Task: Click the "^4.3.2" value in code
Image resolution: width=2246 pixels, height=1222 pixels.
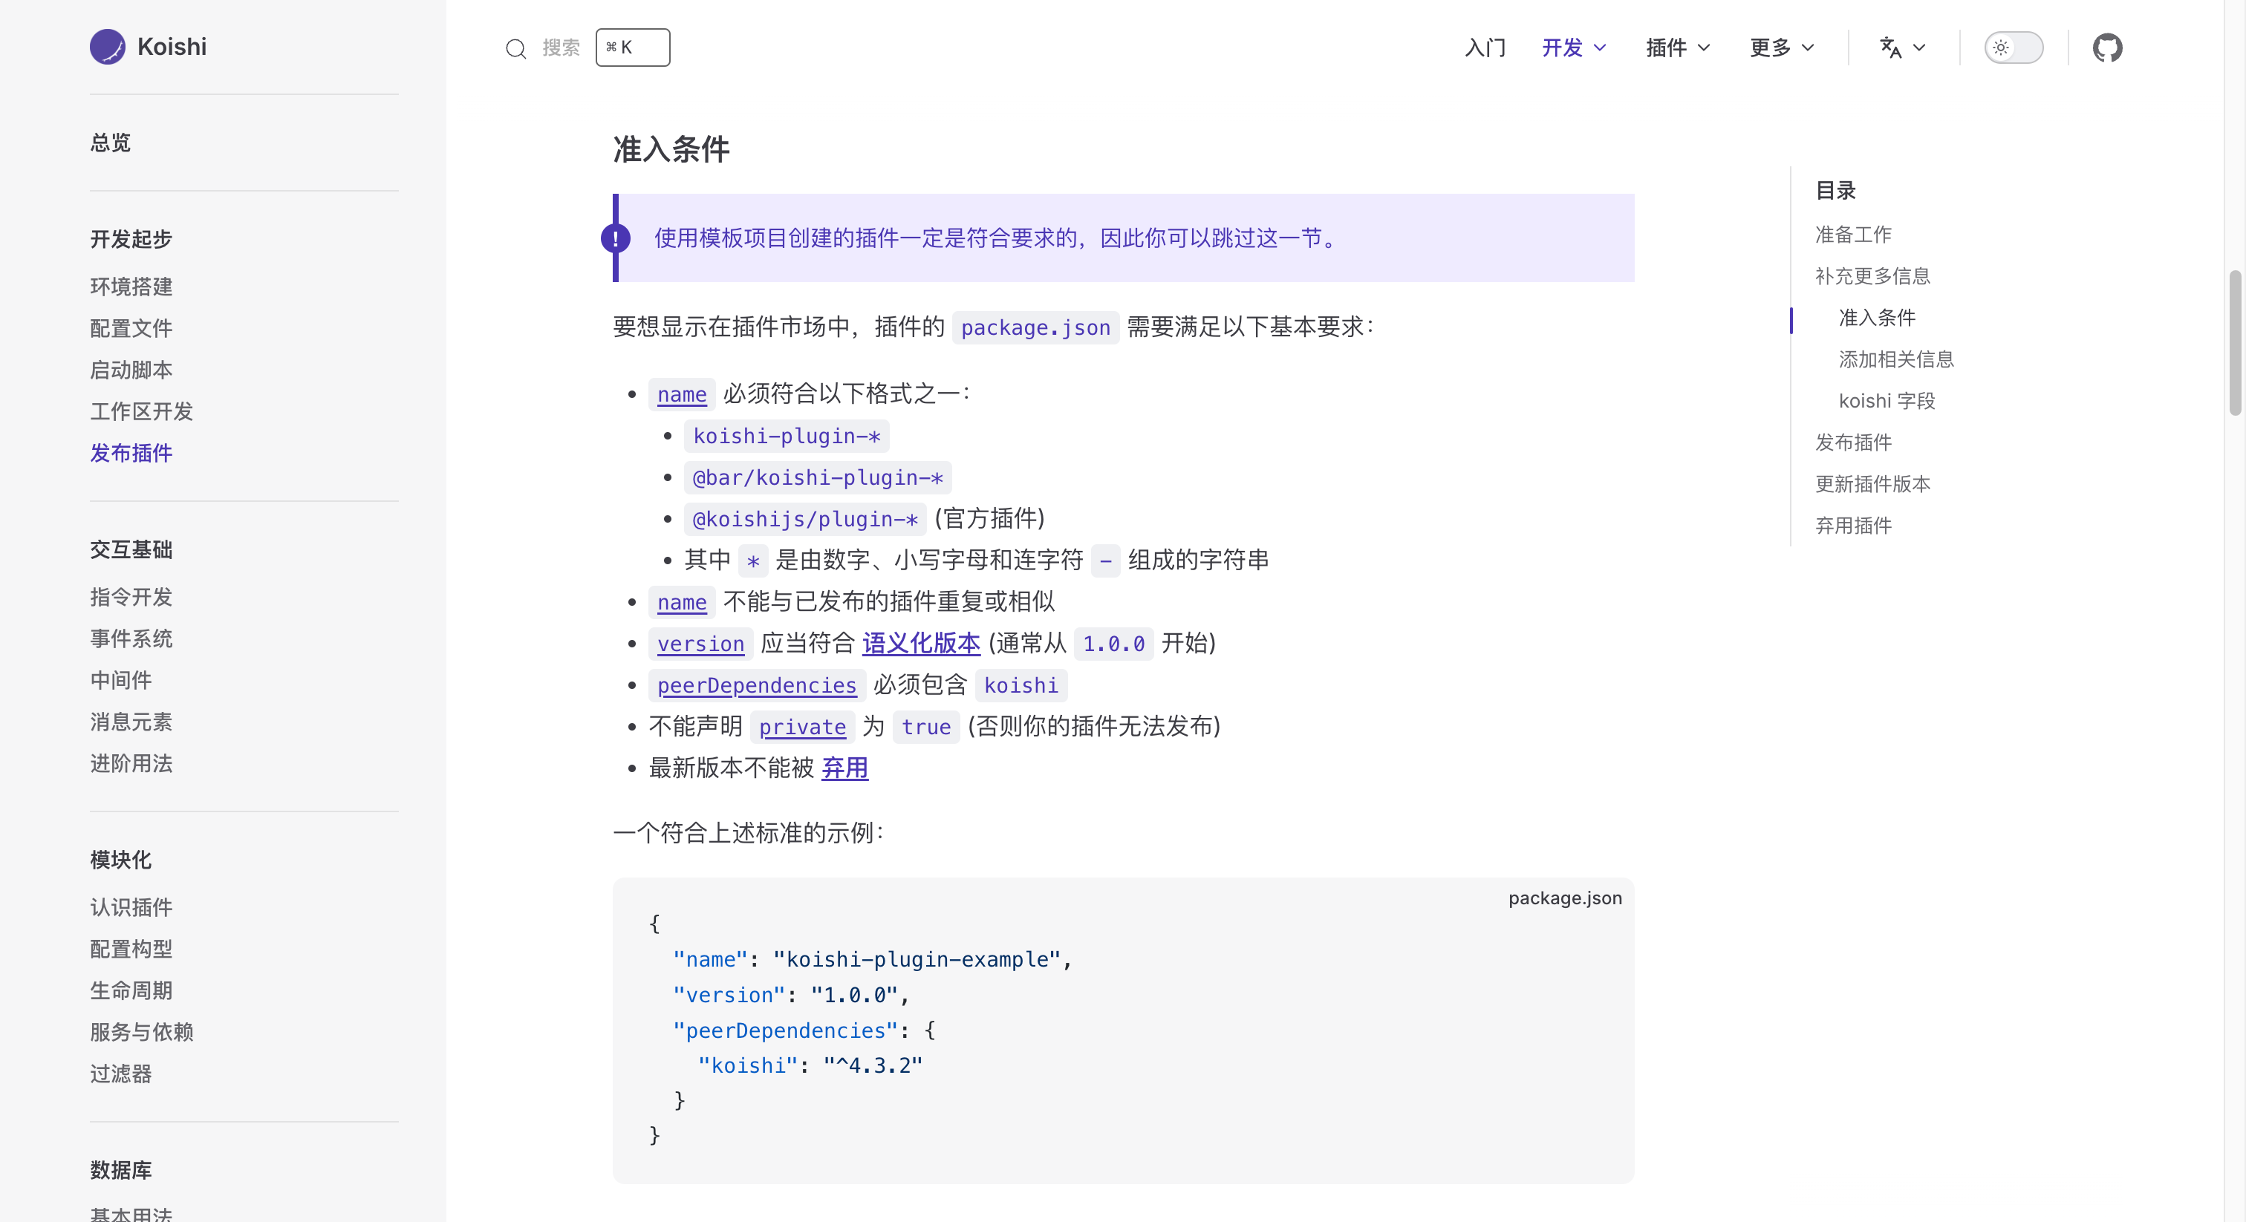Action: pyautogui.click(x=873, y=1065)
